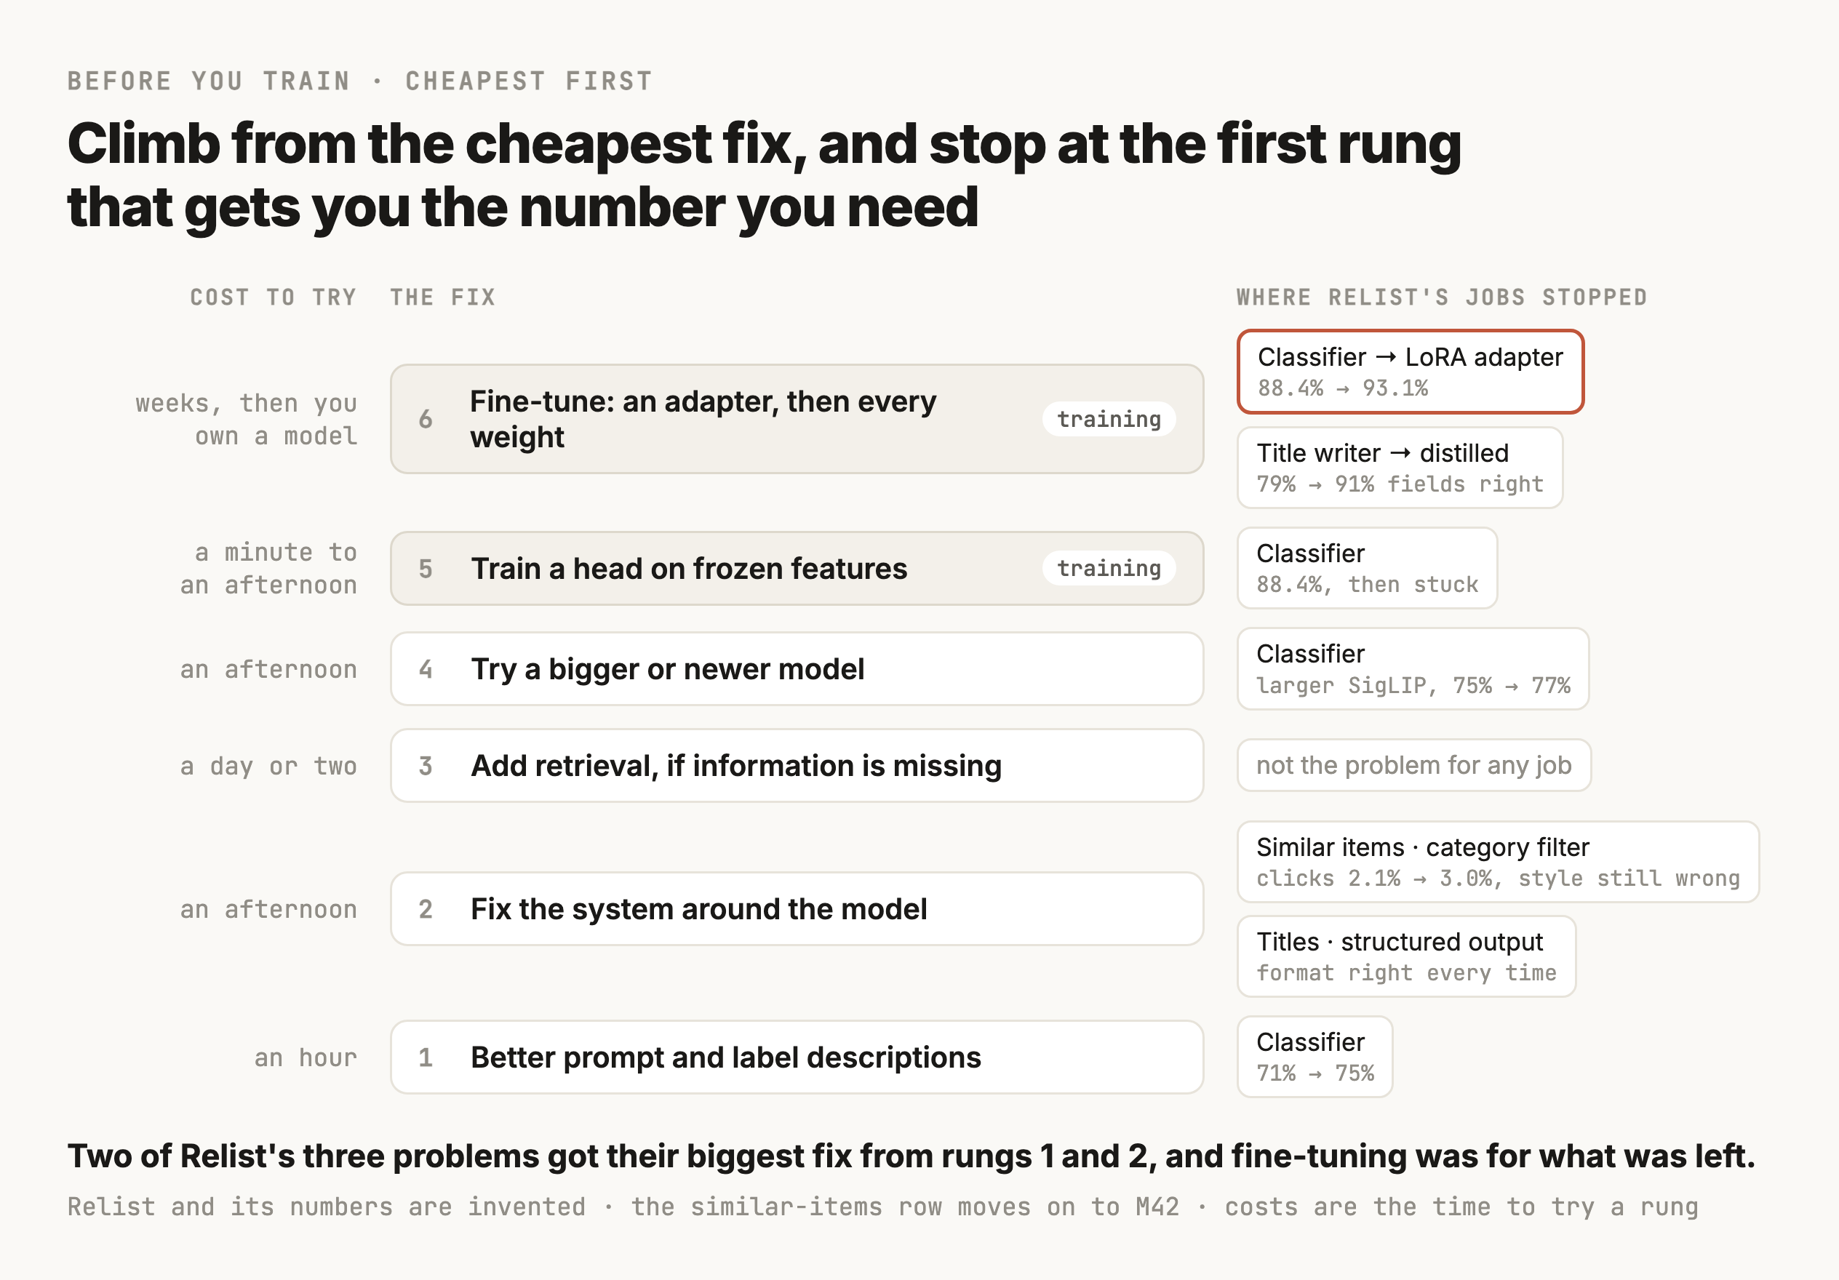Click 'WHERE RELIST'S JOBS STOPPED' header

pos(1442,297)
